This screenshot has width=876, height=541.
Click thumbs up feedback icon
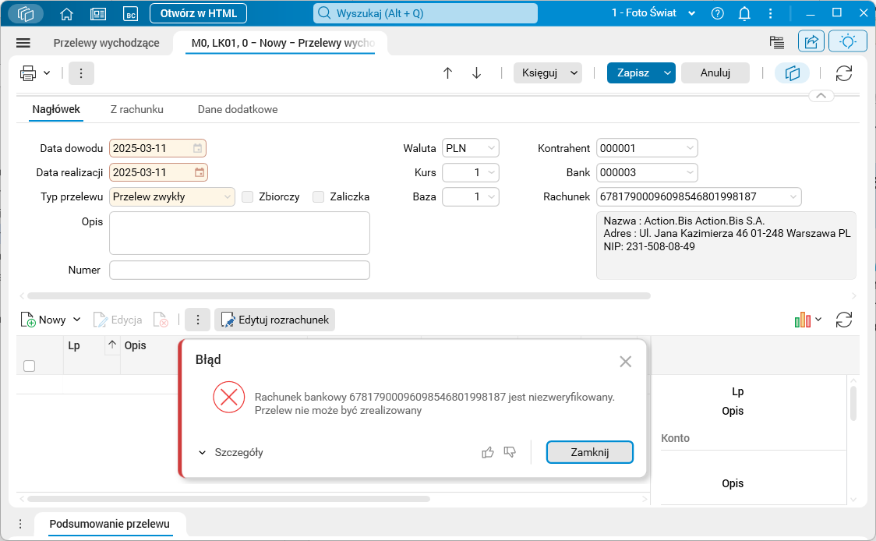point(488,452)
